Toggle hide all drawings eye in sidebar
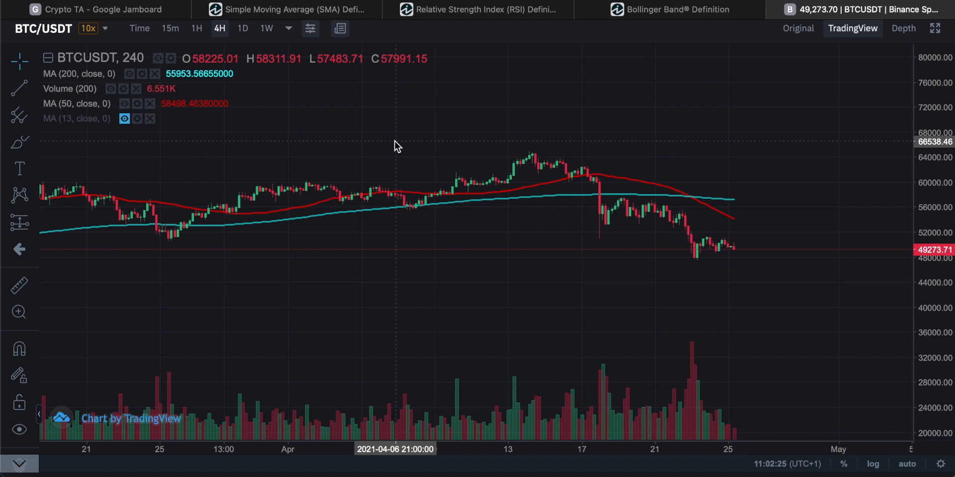 (19, 429)
